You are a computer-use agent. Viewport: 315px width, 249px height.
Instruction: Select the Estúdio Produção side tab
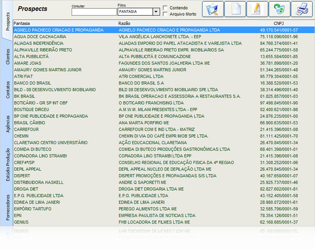coord(8,164)
